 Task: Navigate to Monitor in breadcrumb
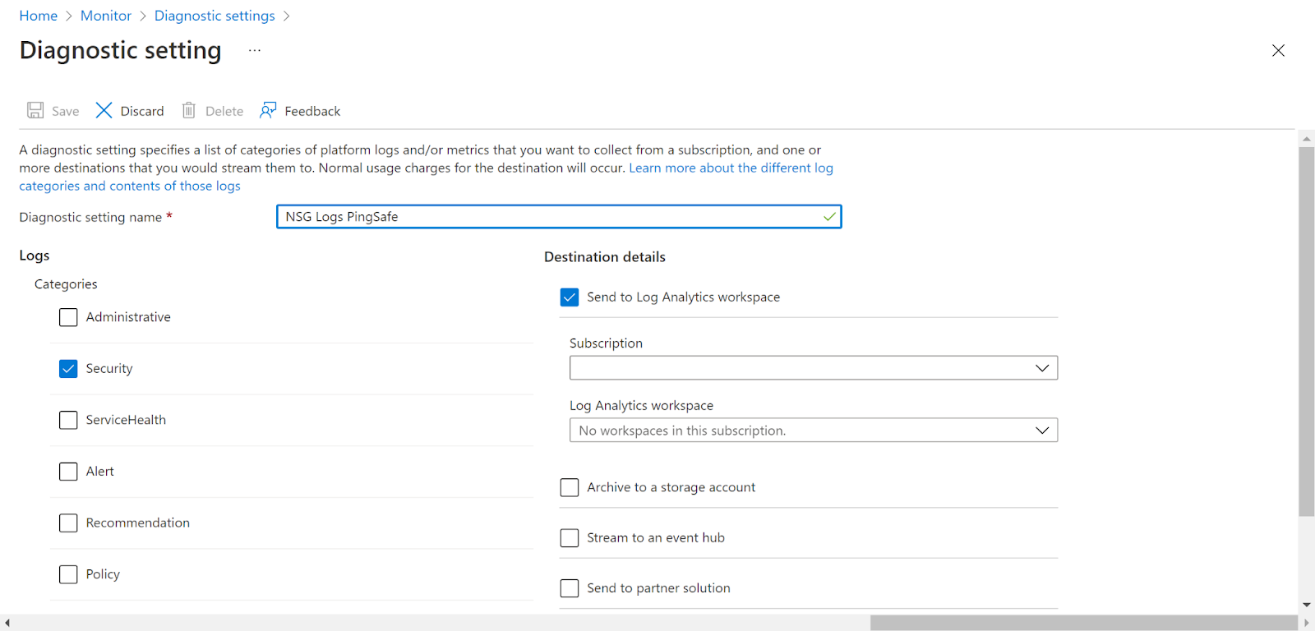click(106, 16)
